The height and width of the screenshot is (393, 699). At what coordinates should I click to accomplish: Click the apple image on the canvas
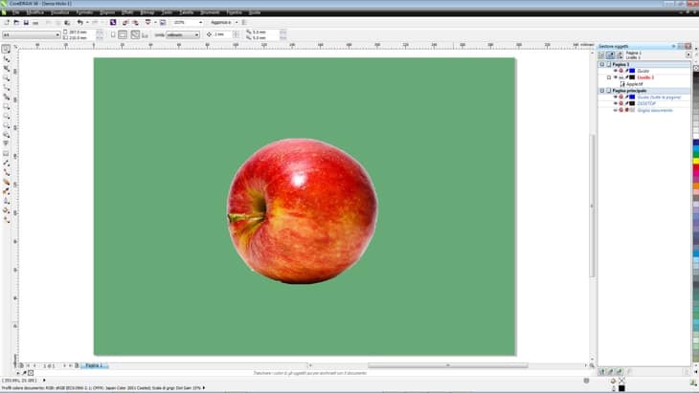pos(303,210)
